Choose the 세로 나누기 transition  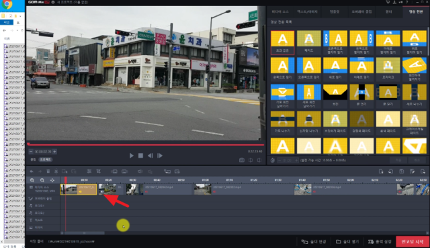[415, 96]
